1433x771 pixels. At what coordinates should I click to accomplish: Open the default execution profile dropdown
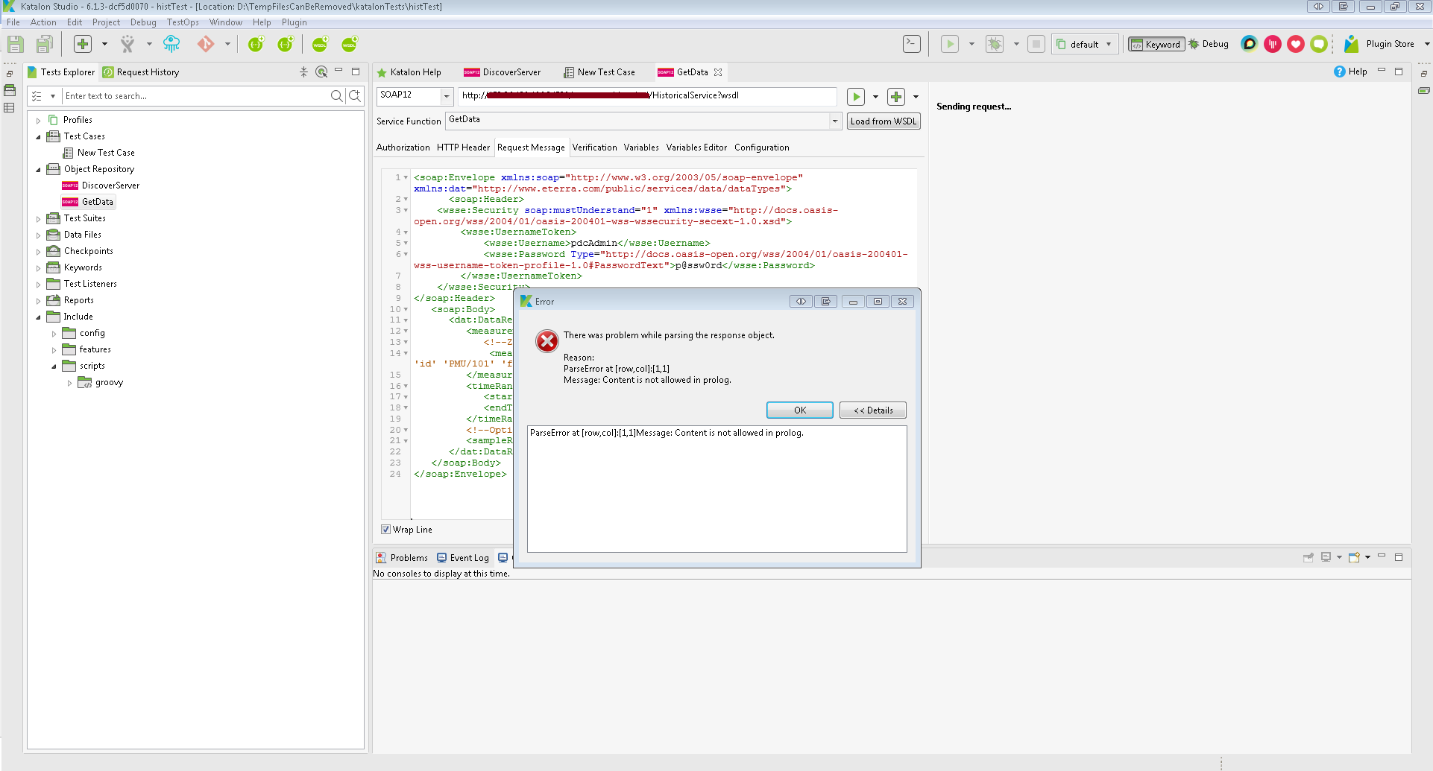pos(1085,44)
